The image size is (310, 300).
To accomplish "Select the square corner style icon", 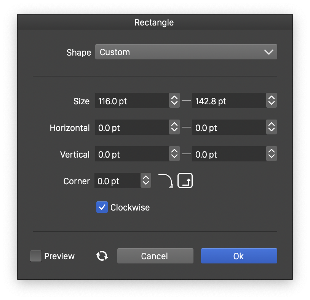I will click(x=185, y=180).
